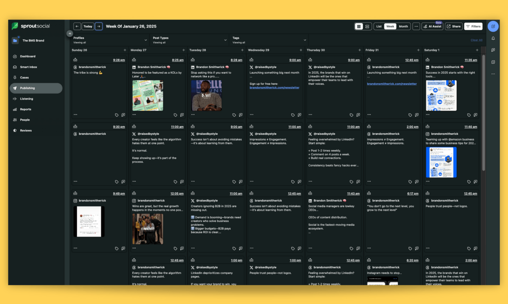This screenshot has width=508, height=304.
Task: Open ellipsis menu on "Stop asking this" post
Action: coord(193,115)
